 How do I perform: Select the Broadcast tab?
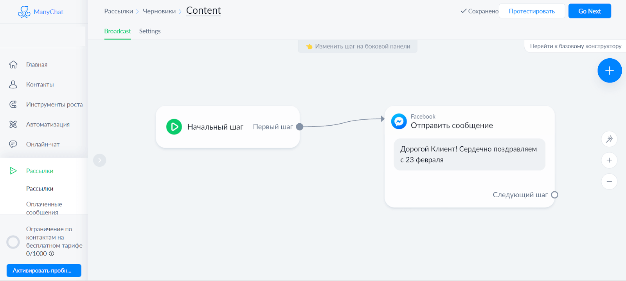pyautogui.click(x=117, y=31)
